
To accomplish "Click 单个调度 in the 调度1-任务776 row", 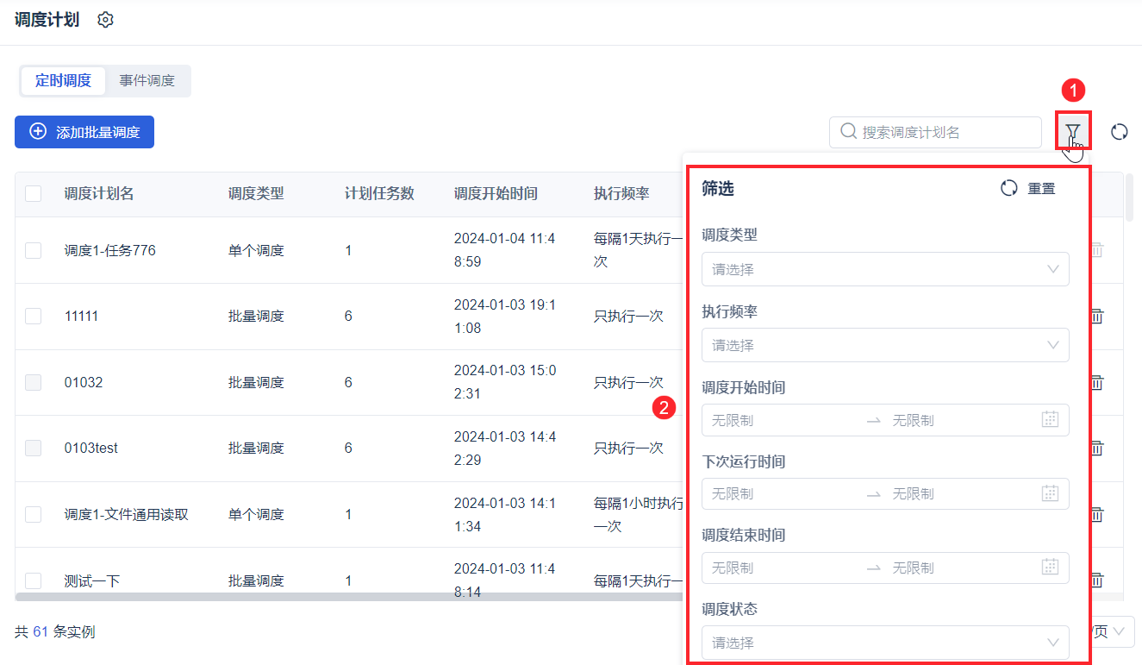I will (x=256, y=251).
